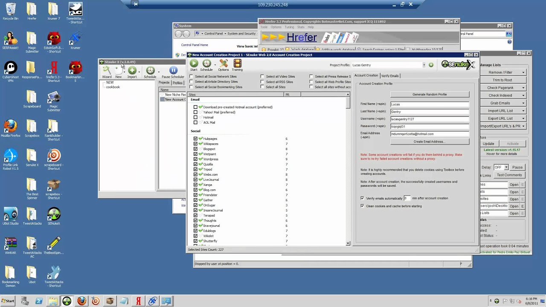The height and width of the screenshot is (307, 546).
Task: Switch to the Verify Emails tab
Action: click(390, 76)
